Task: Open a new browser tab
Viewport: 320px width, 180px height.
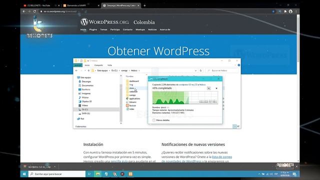Action: 144,5
